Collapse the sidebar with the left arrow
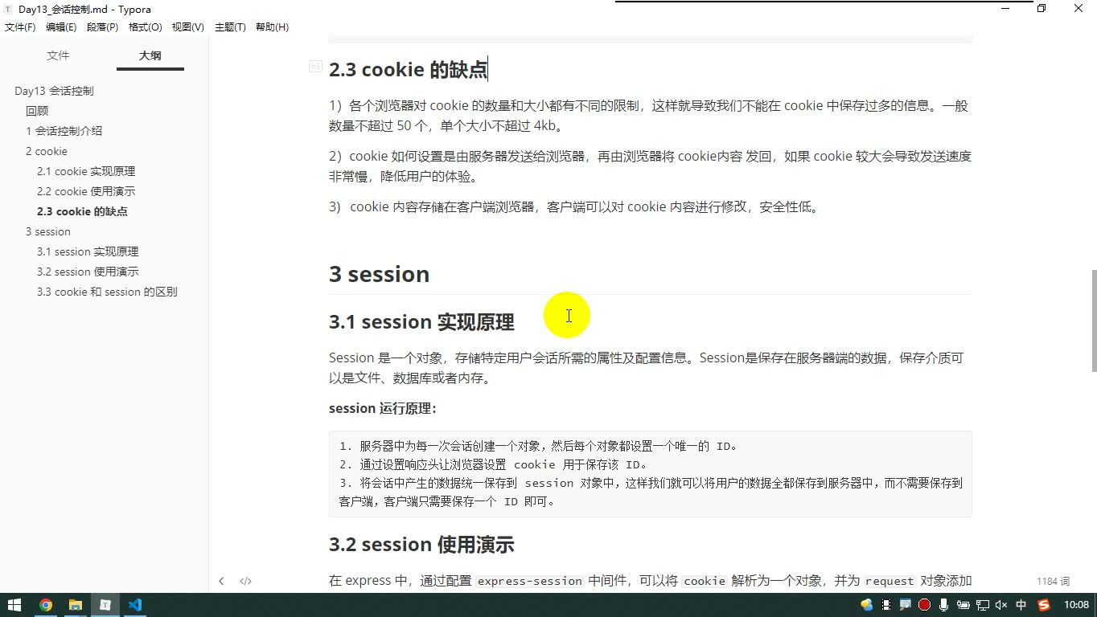This screenshot has height=617, width=1097. [x=221, y=581]
